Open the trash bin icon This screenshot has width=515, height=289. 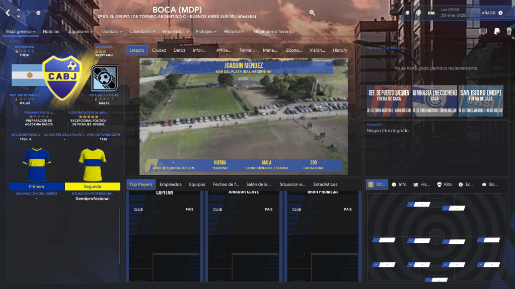508,32
